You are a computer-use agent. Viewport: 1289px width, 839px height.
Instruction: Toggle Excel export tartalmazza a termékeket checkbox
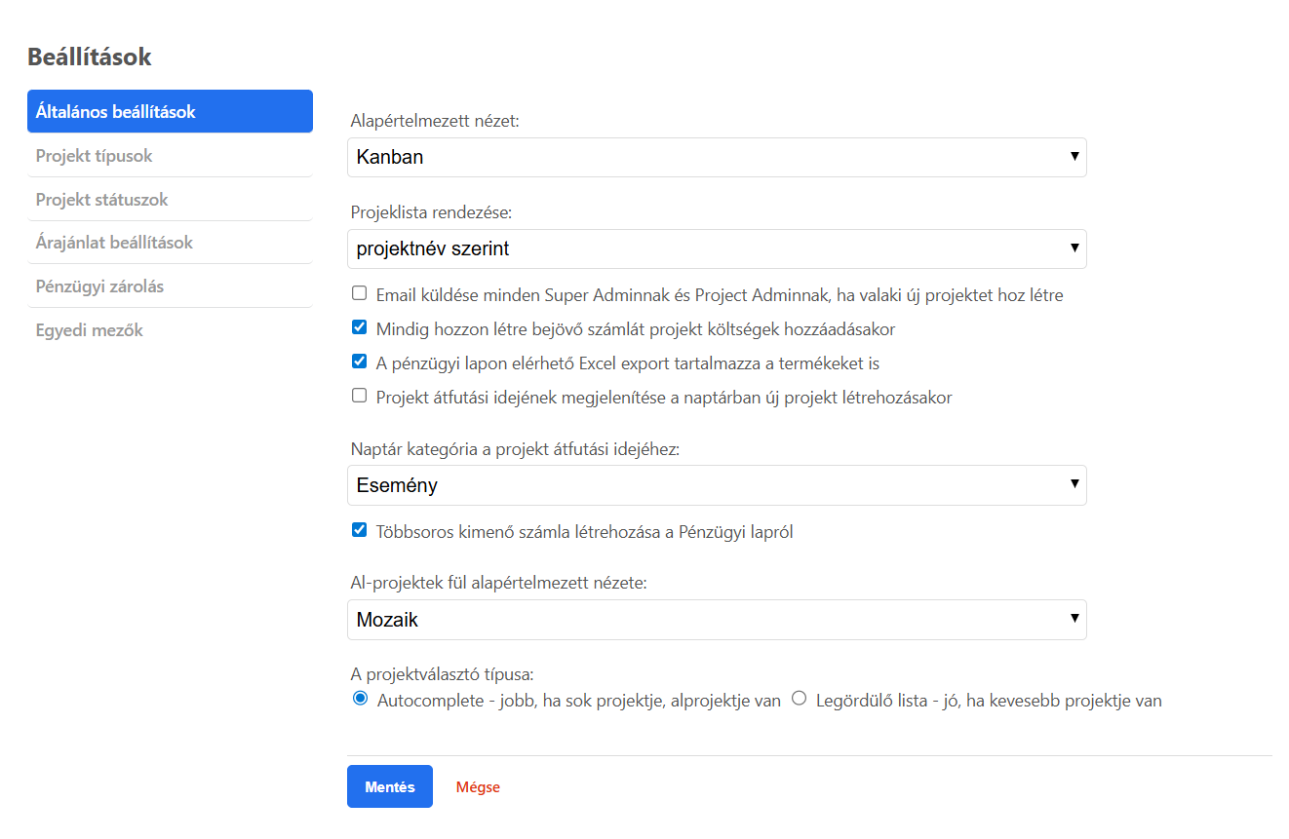[360, 362]
